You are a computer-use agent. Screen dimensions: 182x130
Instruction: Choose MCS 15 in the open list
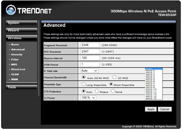click(151, 99)
